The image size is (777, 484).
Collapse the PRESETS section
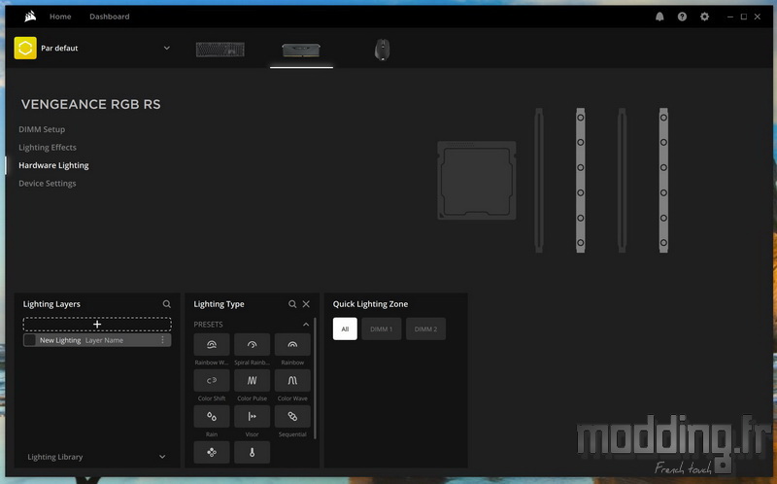(x=306, y=325)
